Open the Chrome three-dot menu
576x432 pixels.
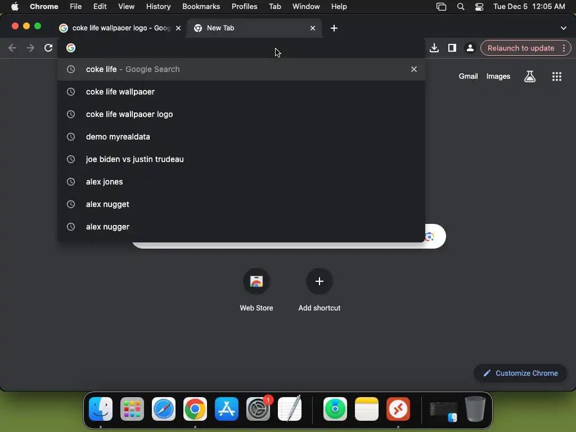[564, 48]
